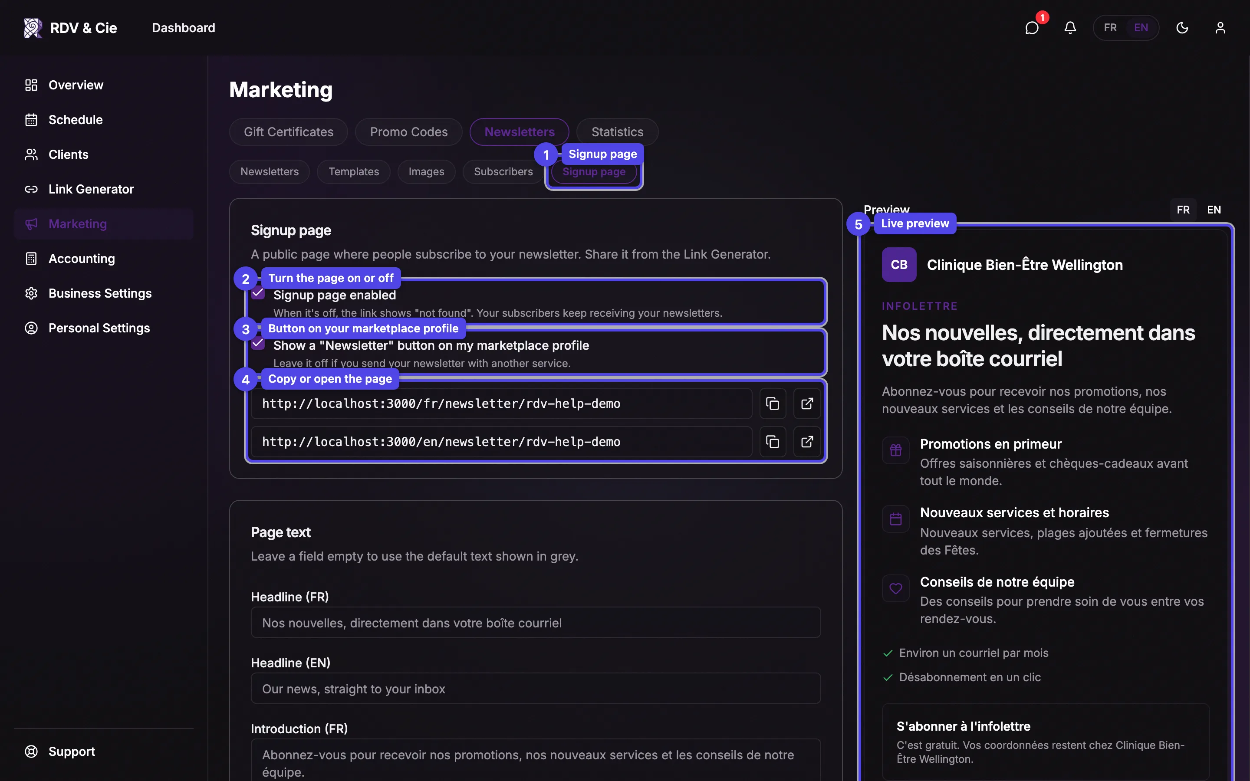Switch to the Promo Codes tab
Viewport: 1250px width, 781px height.
(x=408, y=132)
